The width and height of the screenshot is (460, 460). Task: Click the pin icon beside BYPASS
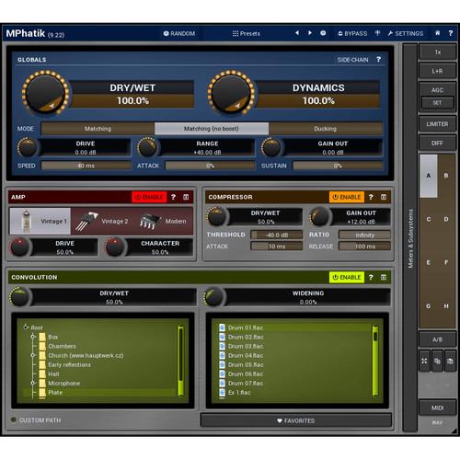click(x=377, y=33)
